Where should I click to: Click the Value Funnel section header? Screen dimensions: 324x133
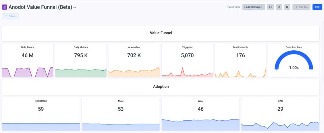[x=160, y=33]
